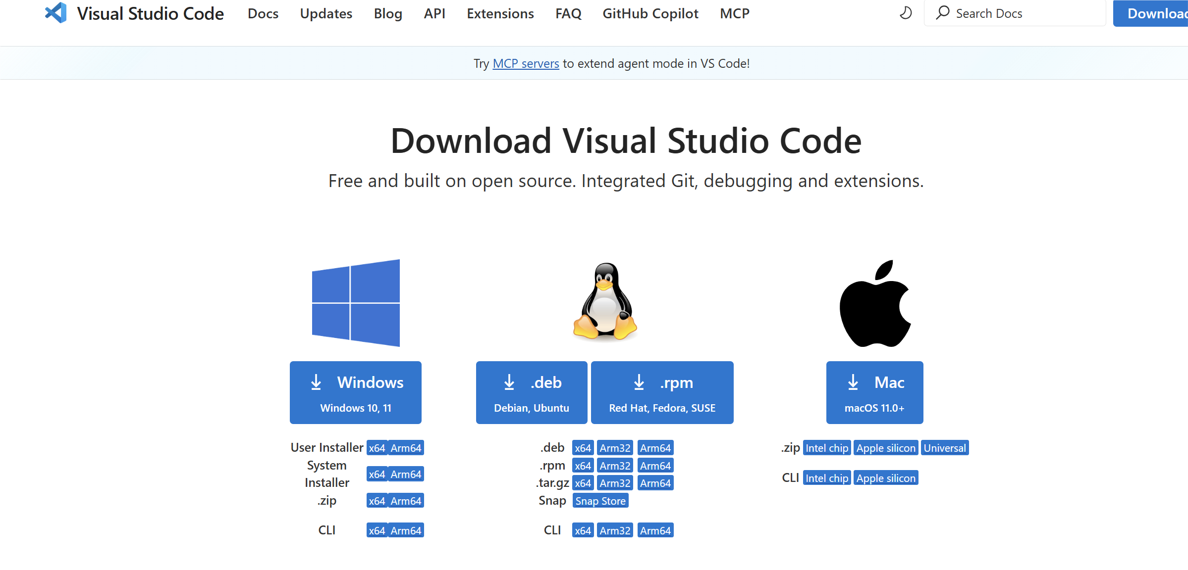Open the Extensions page

(500, 13)
